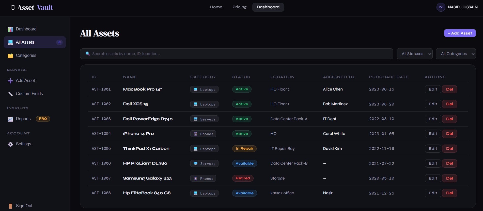Click the plus icon beside Add Asset
Image resolution: width=483 pixels, height=211 pixels.
pyautogui.click(x=10, y=81)
